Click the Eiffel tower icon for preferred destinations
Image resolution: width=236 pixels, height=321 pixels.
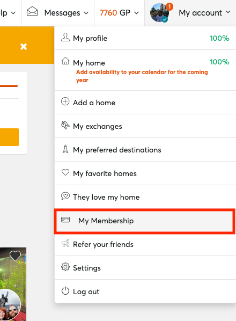tap(65, 149)
